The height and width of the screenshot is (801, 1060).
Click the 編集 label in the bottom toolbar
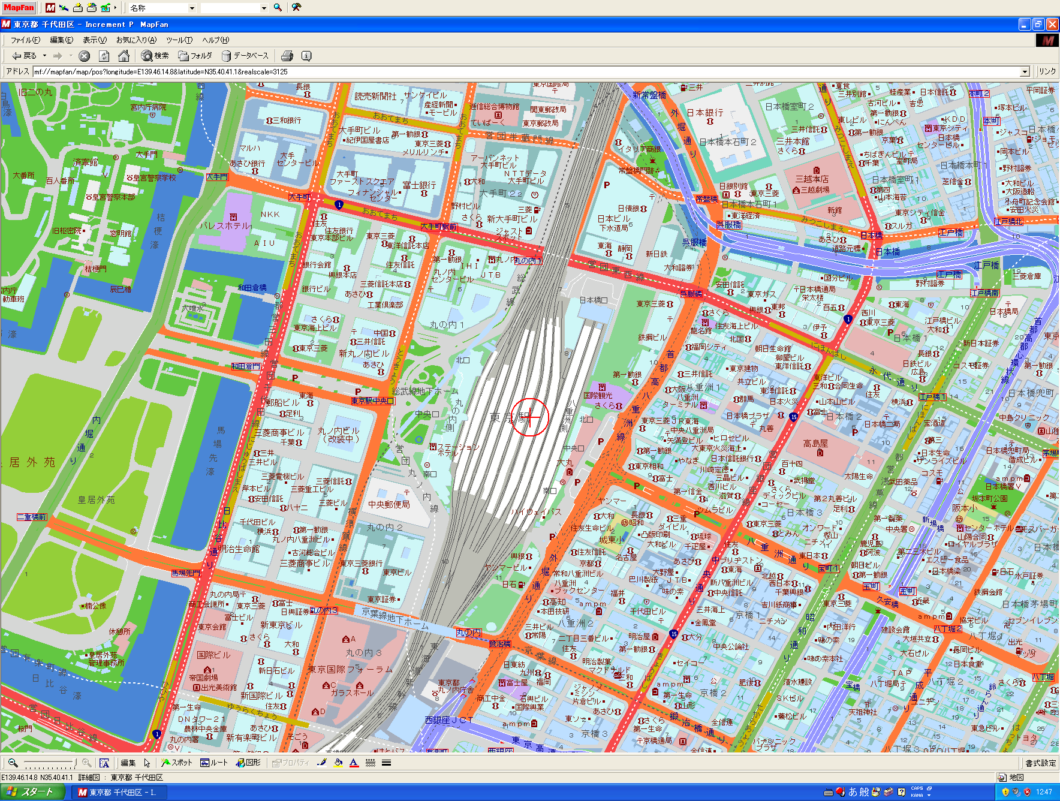pos(128,763)
